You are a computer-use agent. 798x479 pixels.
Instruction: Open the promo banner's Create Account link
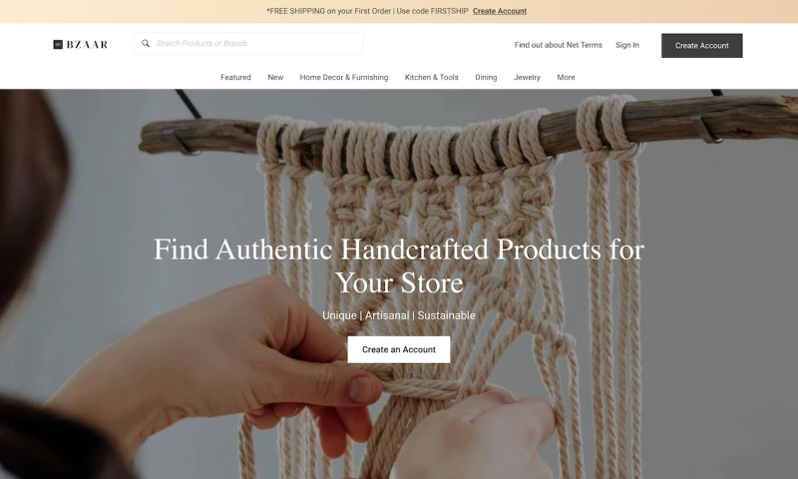[500, 11]
